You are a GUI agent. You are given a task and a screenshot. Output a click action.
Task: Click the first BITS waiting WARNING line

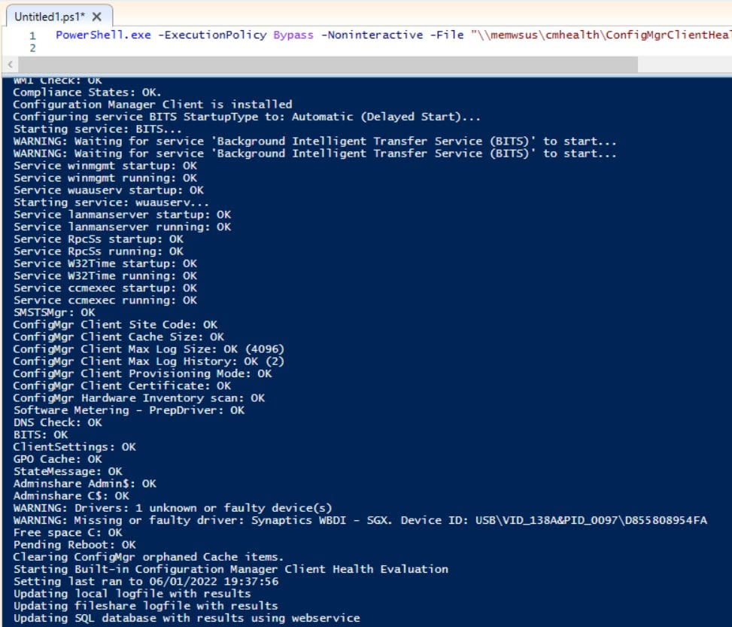(x=314, y=141)
